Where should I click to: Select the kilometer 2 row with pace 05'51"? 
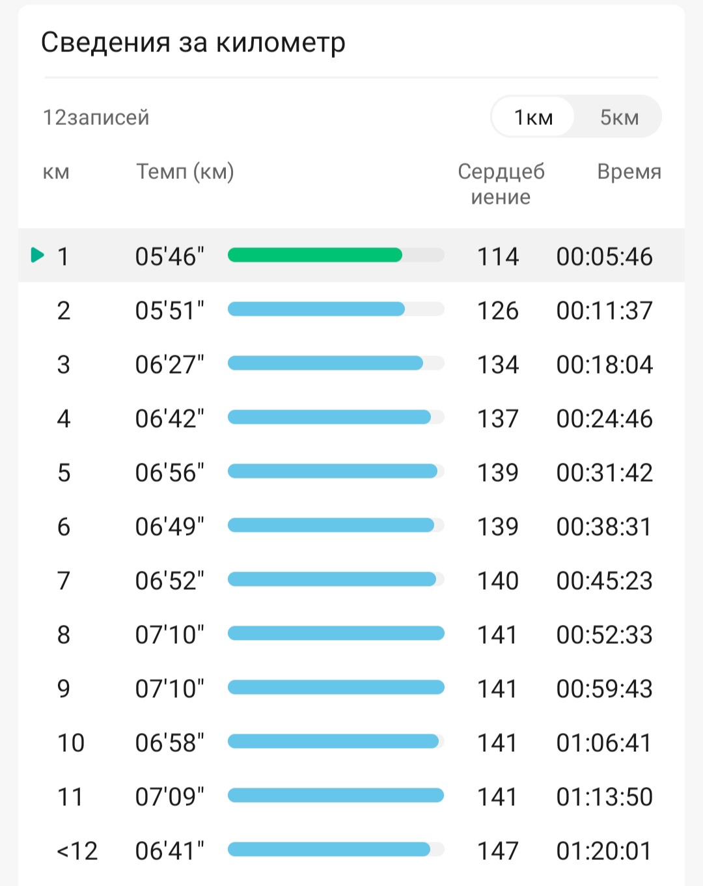351,310
